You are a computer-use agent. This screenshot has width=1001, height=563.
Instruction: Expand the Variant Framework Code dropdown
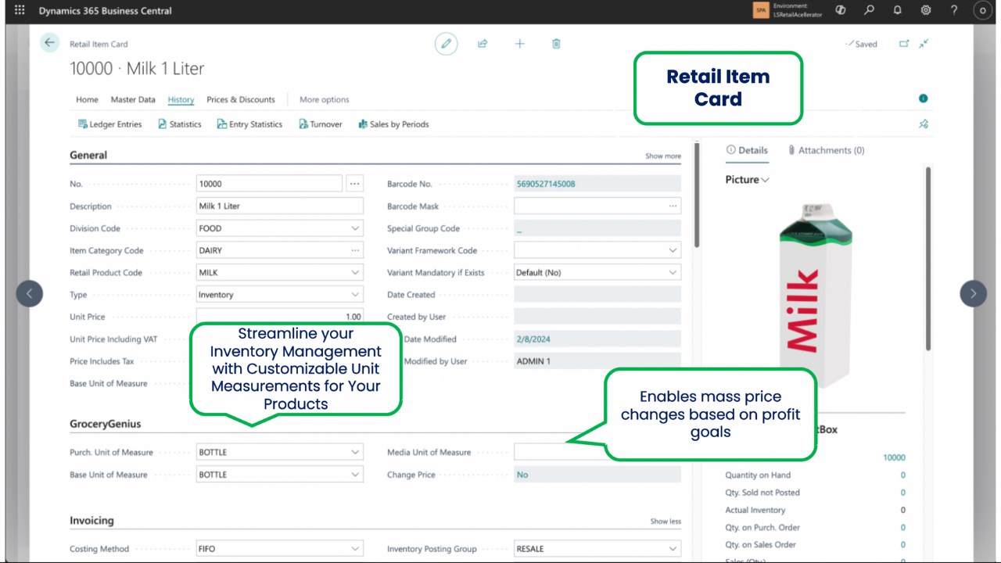pos(673,250)
